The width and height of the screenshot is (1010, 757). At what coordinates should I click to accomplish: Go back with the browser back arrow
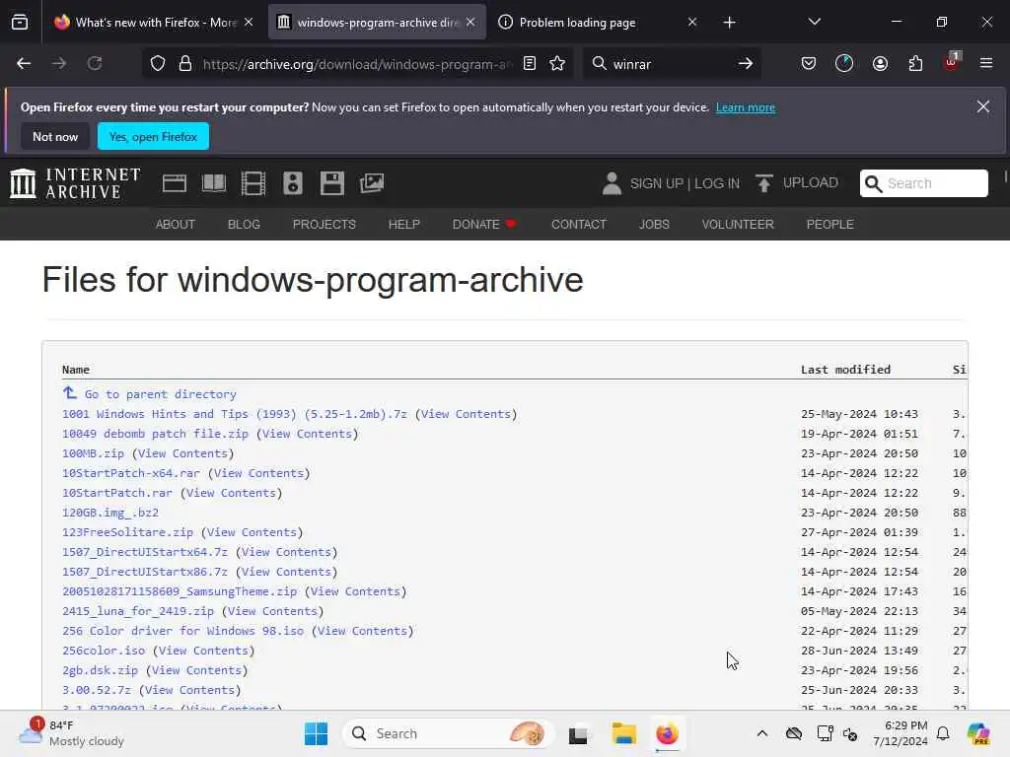coord(24,64)
